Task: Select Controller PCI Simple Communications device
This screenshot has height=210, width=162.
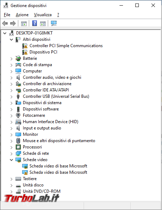Action: (x=66, y=46)
